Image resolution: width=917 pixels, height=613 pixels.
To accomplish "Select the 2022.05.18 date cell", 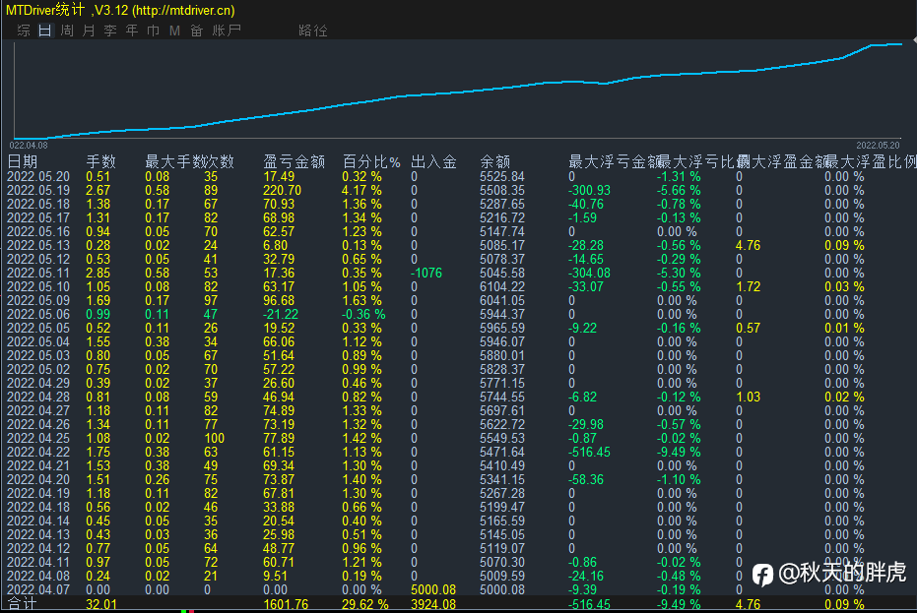I will pyautogui.click(x=38, y=204).
